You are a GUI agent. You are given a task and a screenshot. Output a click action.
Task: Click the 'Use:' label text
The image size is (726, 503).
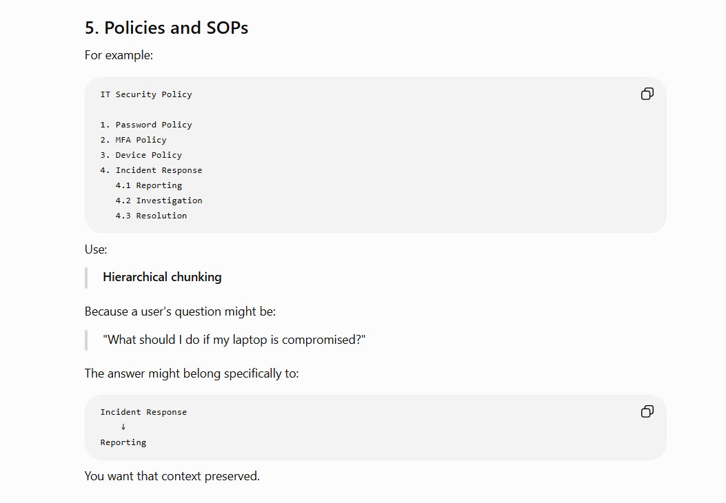(x=96, y=249)
